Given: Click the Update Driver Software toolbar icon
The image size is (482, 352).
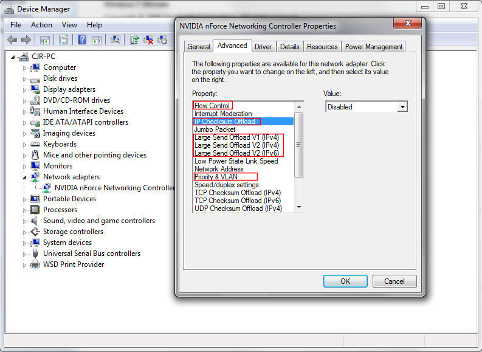Looking at the screenshot, I should click(x=134, y=40).
